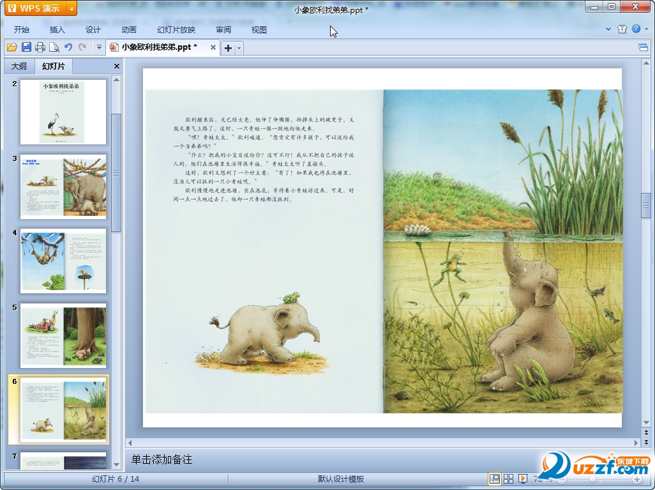Add a new document tab with plus
The height and width of the screenshot is (490, 655).
[x=228, y=48]
